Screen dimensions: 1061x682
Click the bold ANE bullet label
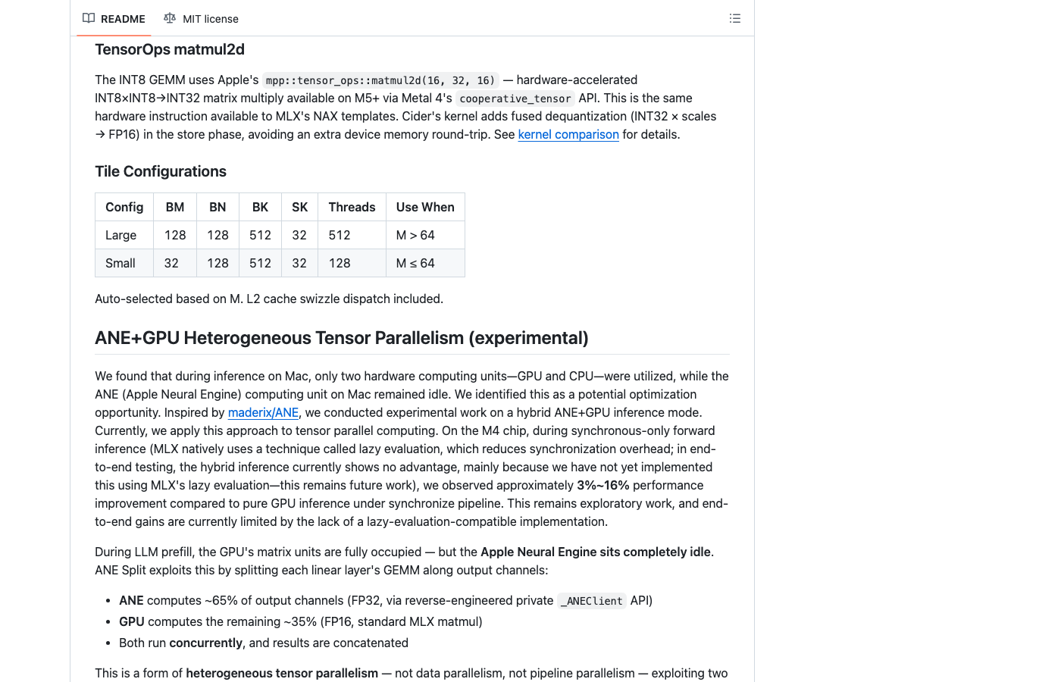coord(131,600)
